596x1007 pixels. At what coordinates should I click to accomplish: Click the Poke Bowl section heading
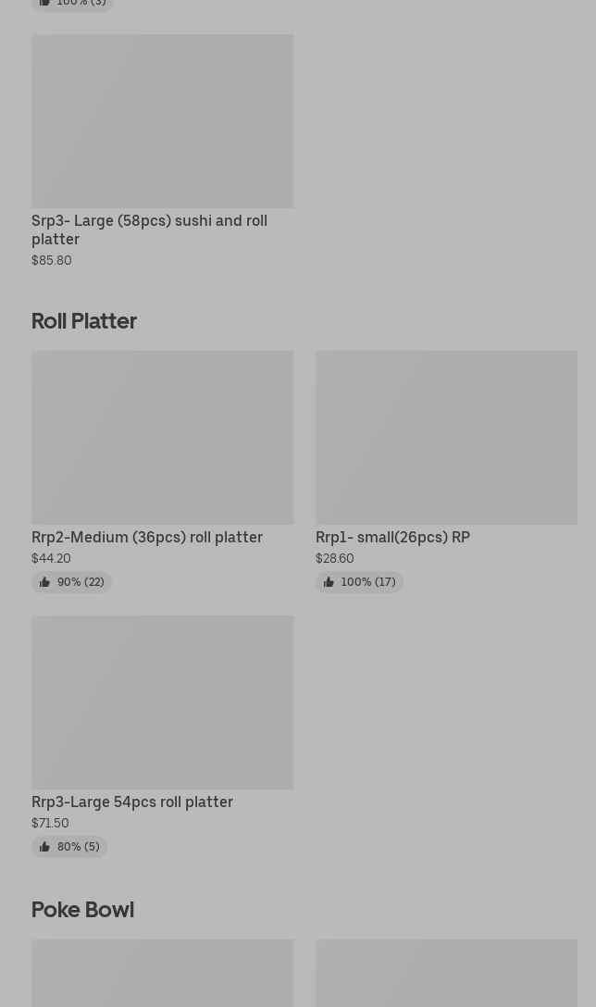point(82,909)
